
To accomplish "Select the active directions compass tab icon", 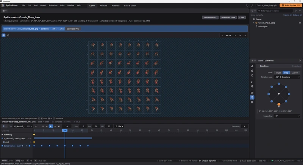I will click(252, 97).
